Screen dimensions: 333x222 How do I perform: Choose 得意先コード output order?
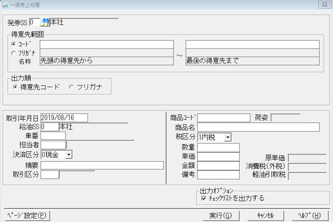(16, 87)
